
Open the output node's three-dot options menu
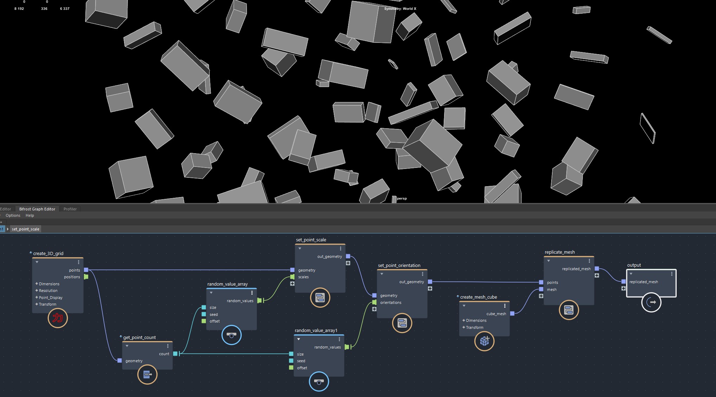pyautogui.click(x=672, y=274)
